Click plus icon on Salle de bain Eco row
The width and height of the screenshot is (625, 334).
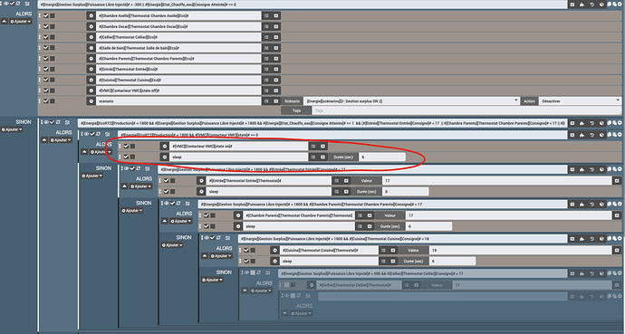276,48
